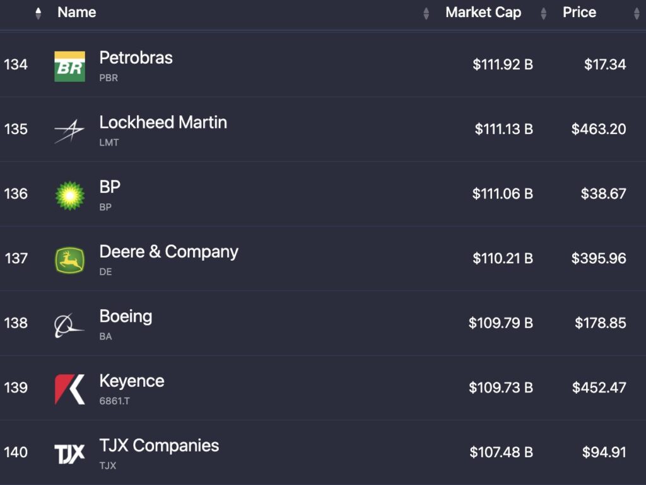Click the Lockheed Martin star logo

click(x=69, y=131)
